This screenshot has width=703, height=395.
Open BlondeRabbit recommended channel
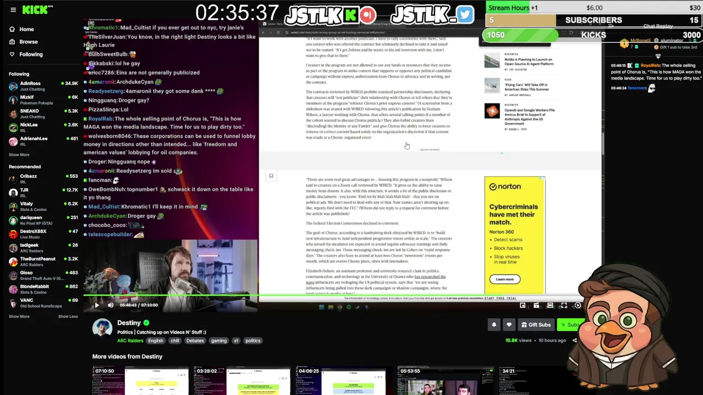click(x=43, y=289)
